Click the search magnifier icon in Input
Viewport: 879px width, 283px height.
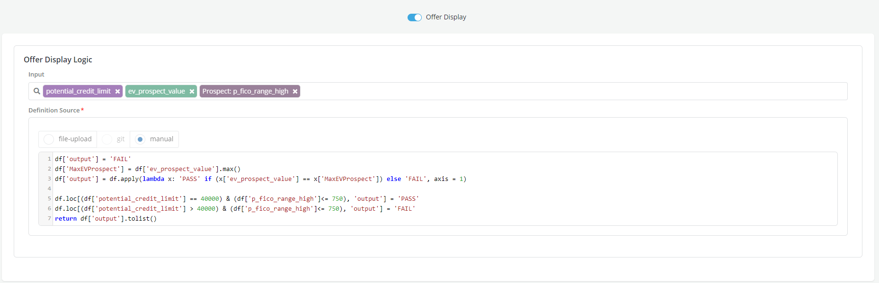(x=37, y=91)
